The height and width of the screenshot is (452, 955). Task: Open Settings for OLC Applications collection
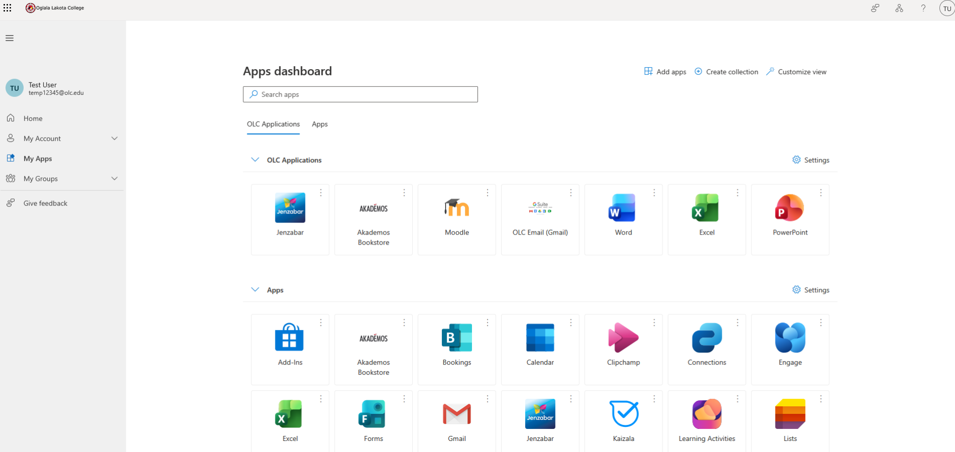(x=811, y=160)
